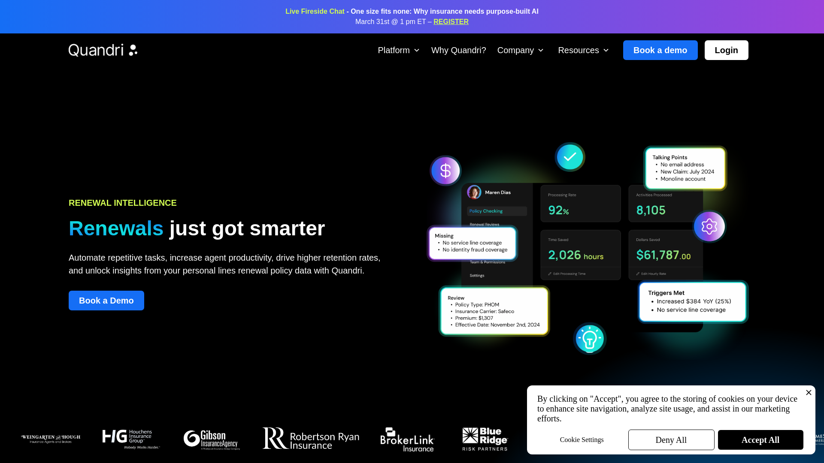This screenshot has height=463, width=824.
Task: Click the dollar sign circle icon
Action: (445, 171)
